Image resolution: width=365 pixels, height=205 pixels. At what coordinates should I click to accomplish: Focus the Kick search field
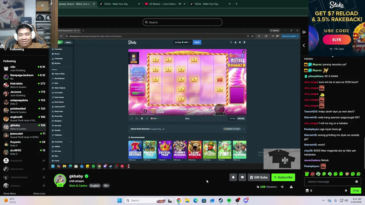[x=182, y=22]
